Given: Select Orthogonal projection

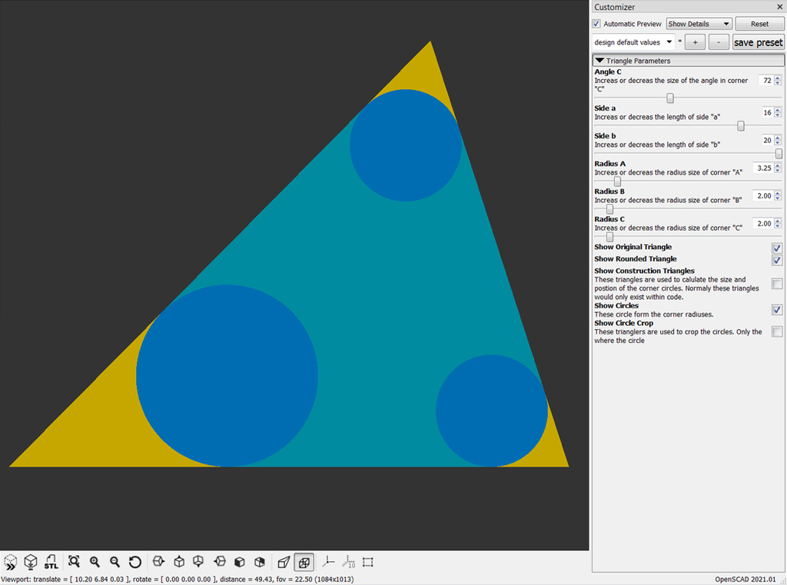Looking at the screenshot, I should [304, 563].
